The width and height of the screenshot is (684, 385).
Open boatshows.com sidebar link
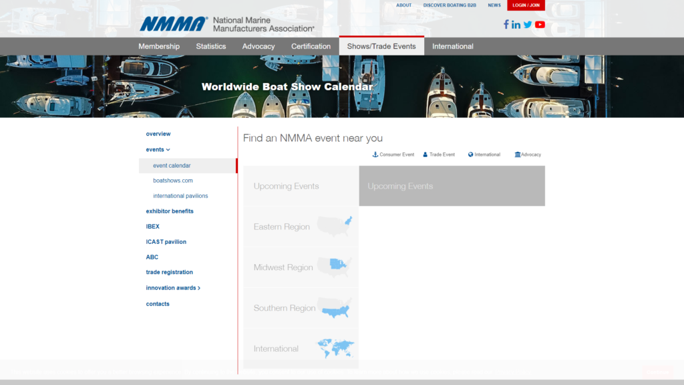click(x=173, y=180)
